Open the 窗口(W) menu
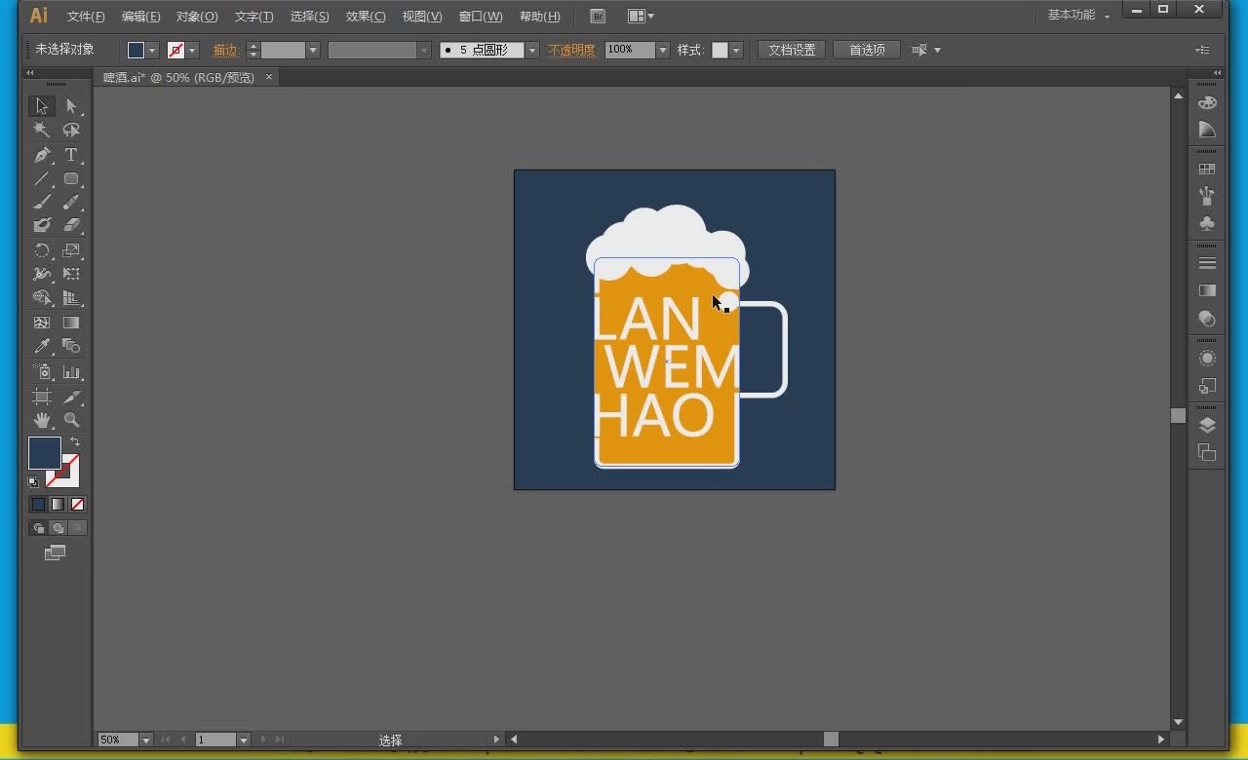This screenshot has width=1248, height=760. (x=481, y=17)
